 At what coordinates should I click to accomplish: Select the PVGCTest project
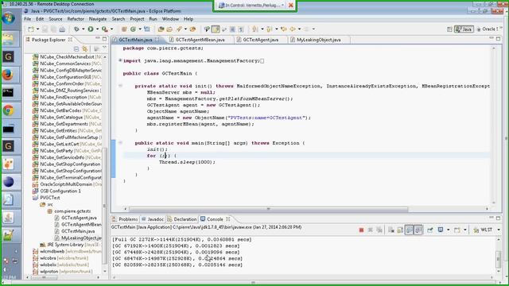point(50,198)
